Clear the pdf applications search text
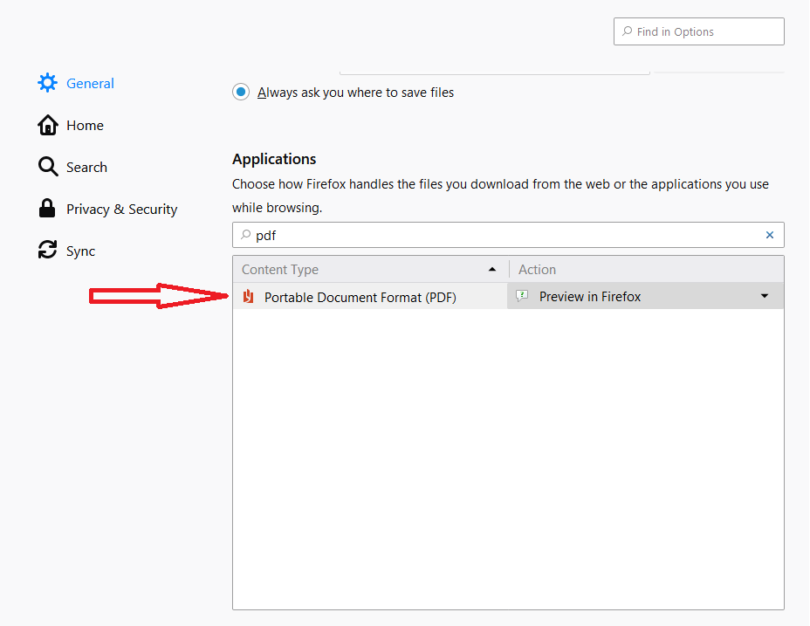The height and width of the screenshot is (626, 810). [770, 235]
